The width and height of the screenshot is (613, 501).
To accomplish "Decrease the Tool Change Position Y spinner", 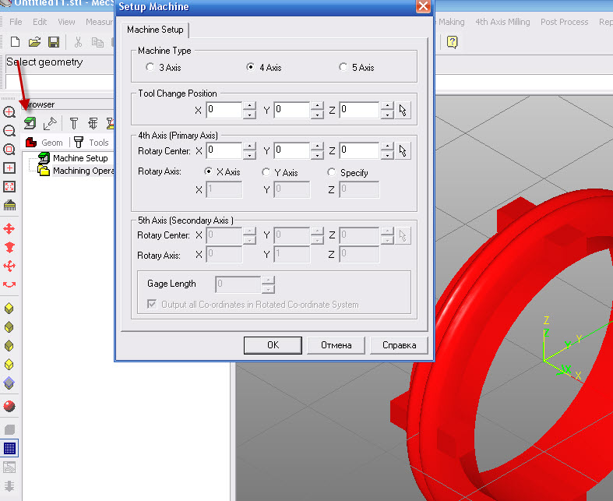I will [318, 115].
